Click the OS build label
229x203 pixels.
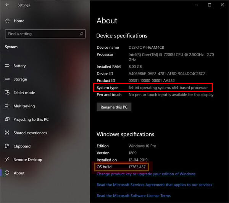tap(104, 167)
